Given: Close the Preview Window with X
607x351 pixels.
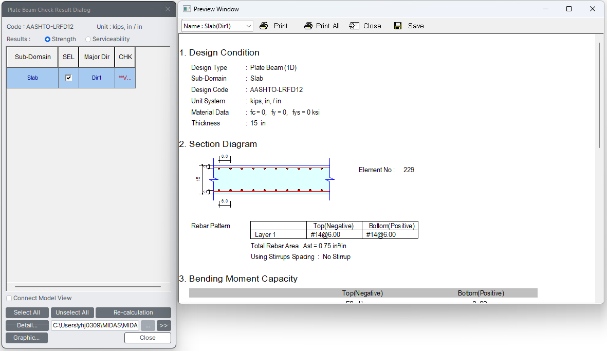Looking at the screenshot, I should point(592,9).
